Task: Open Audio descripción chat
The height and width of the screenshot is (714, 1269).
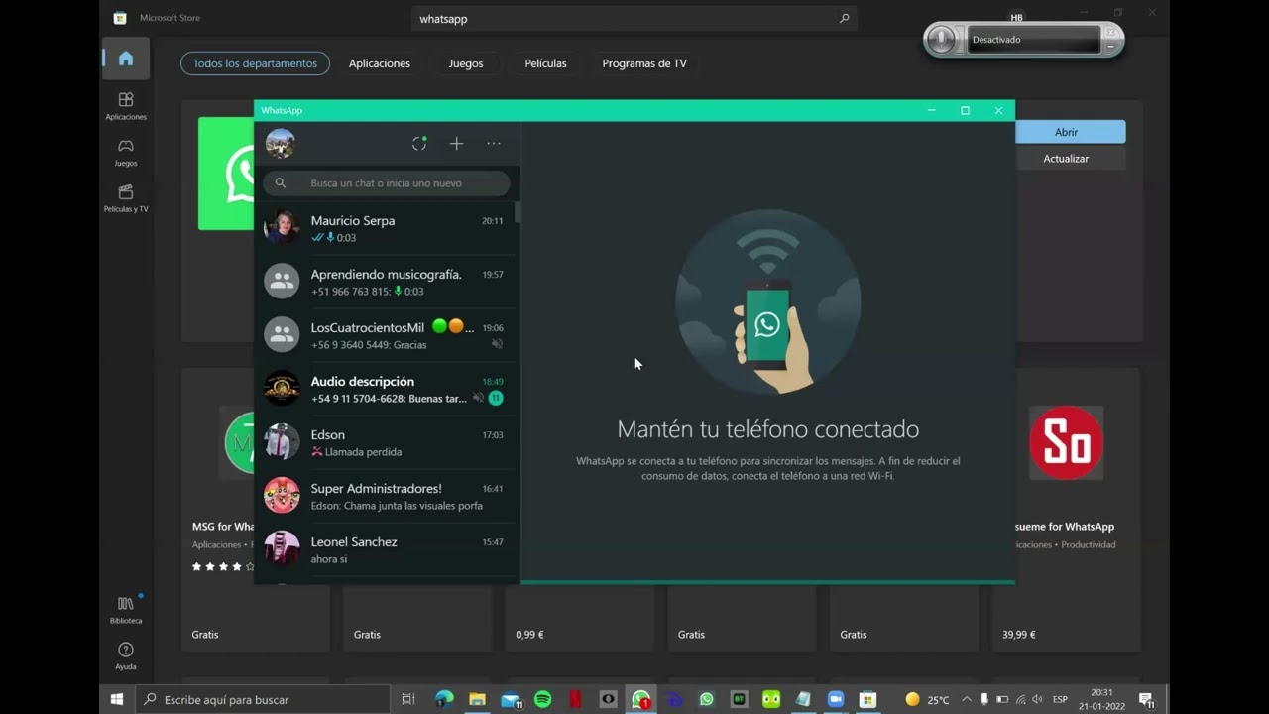Action: point(386,389)
